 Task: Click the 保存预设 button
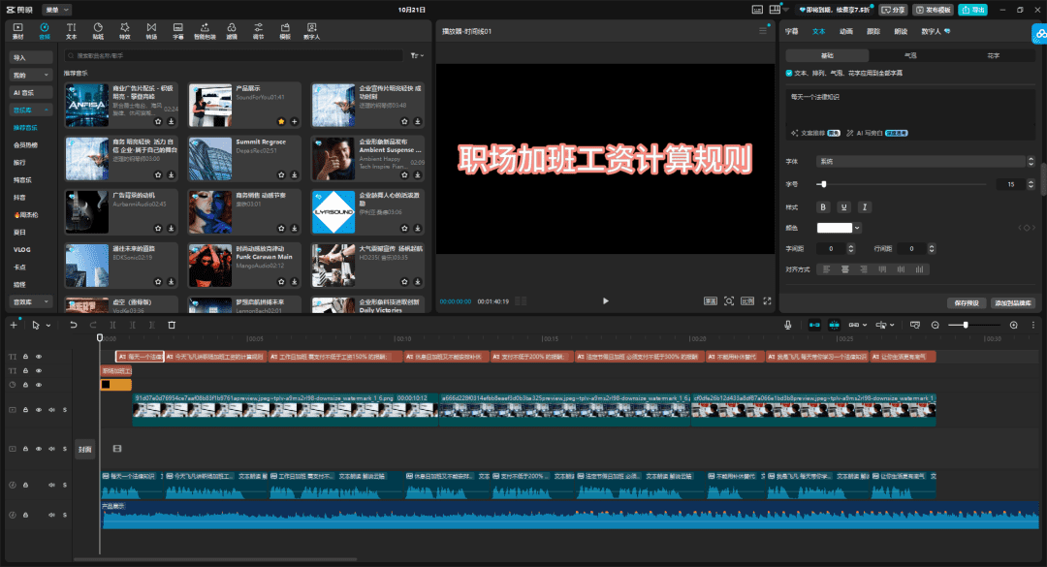click(x=968, y=303)
